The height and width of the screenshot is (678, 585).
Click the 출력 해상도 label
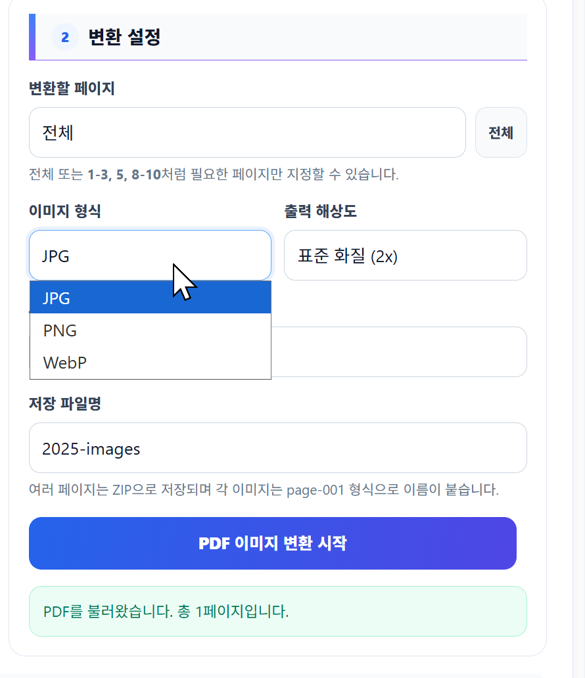coord(321,212)
